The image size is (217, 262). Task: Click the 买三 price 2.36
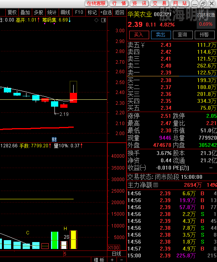(x=166, y=94)
